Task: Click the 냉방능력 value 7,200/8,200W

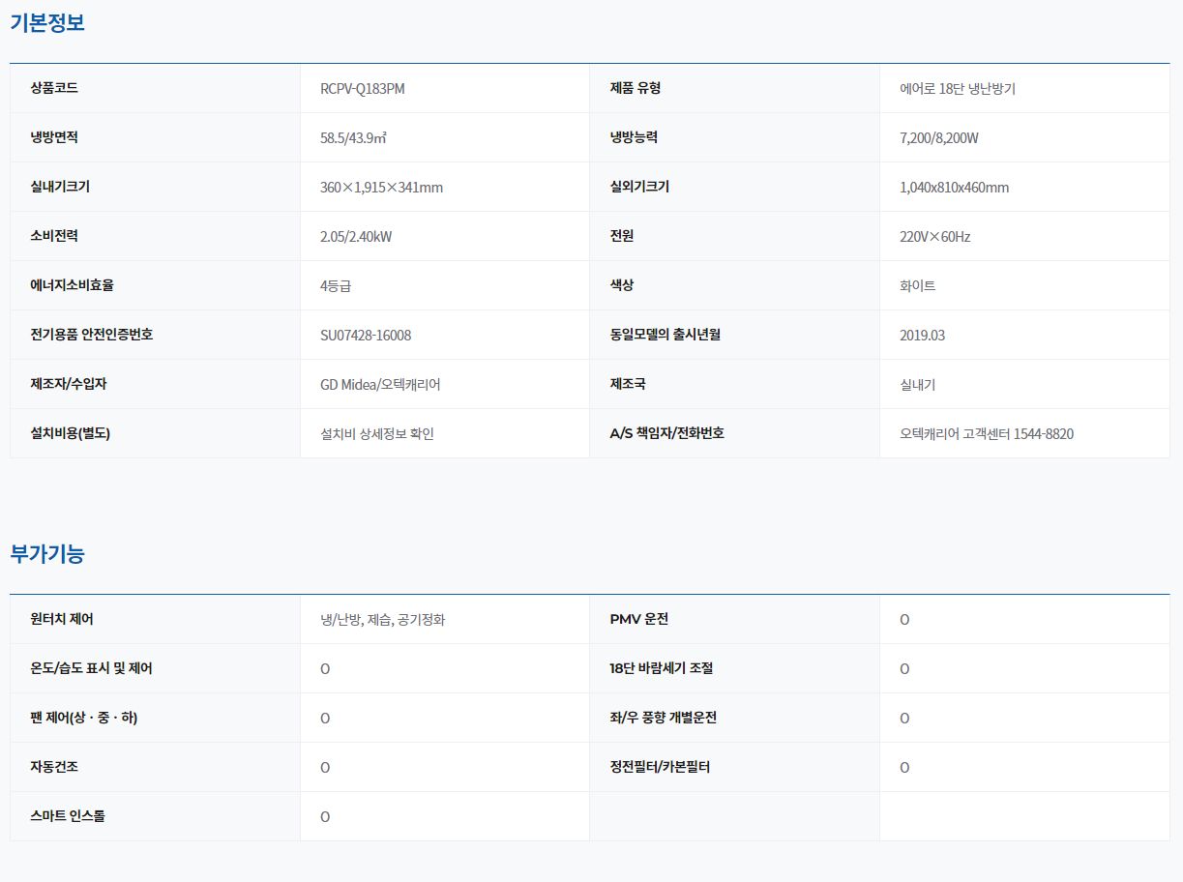Action: tap(938, 138)
